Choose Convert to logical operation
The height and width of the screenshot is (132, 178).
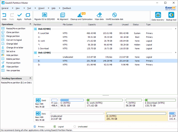(12, 40)
